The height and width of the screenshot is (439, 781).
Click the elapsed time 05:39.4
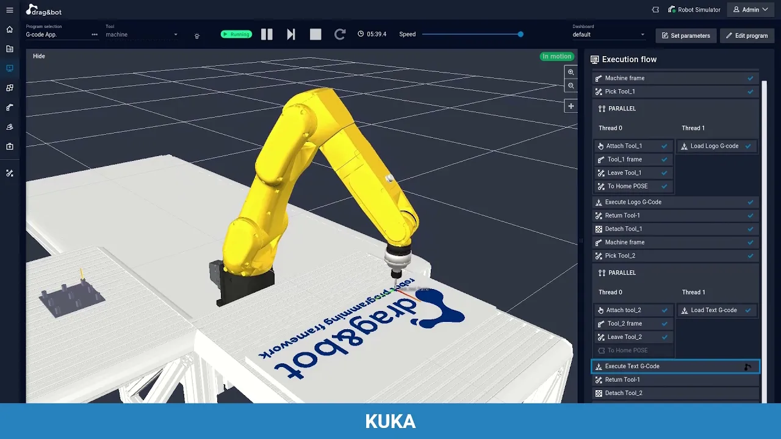pyautogui.click(x=372, y=34)
